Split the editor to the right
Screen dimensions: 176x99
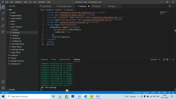coord(170,6)
